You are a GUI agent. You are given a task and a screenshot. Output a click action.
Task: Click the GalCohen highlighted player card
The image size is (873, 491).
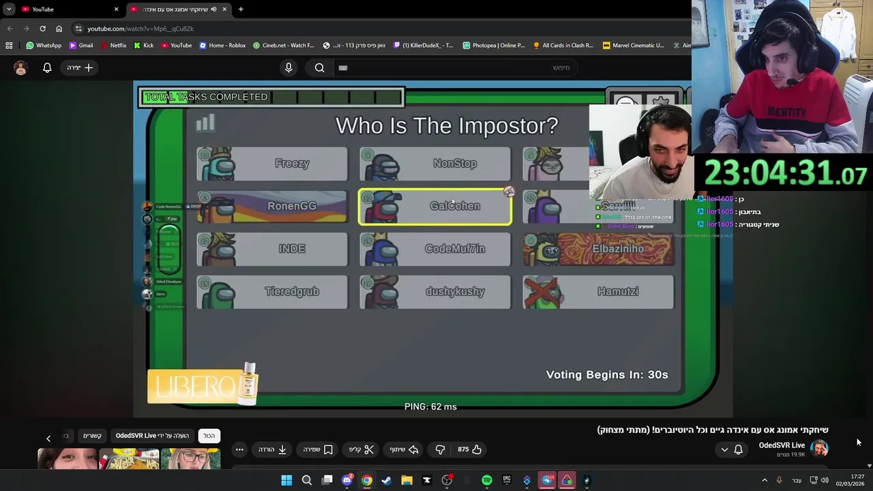(x=435, y=207)
